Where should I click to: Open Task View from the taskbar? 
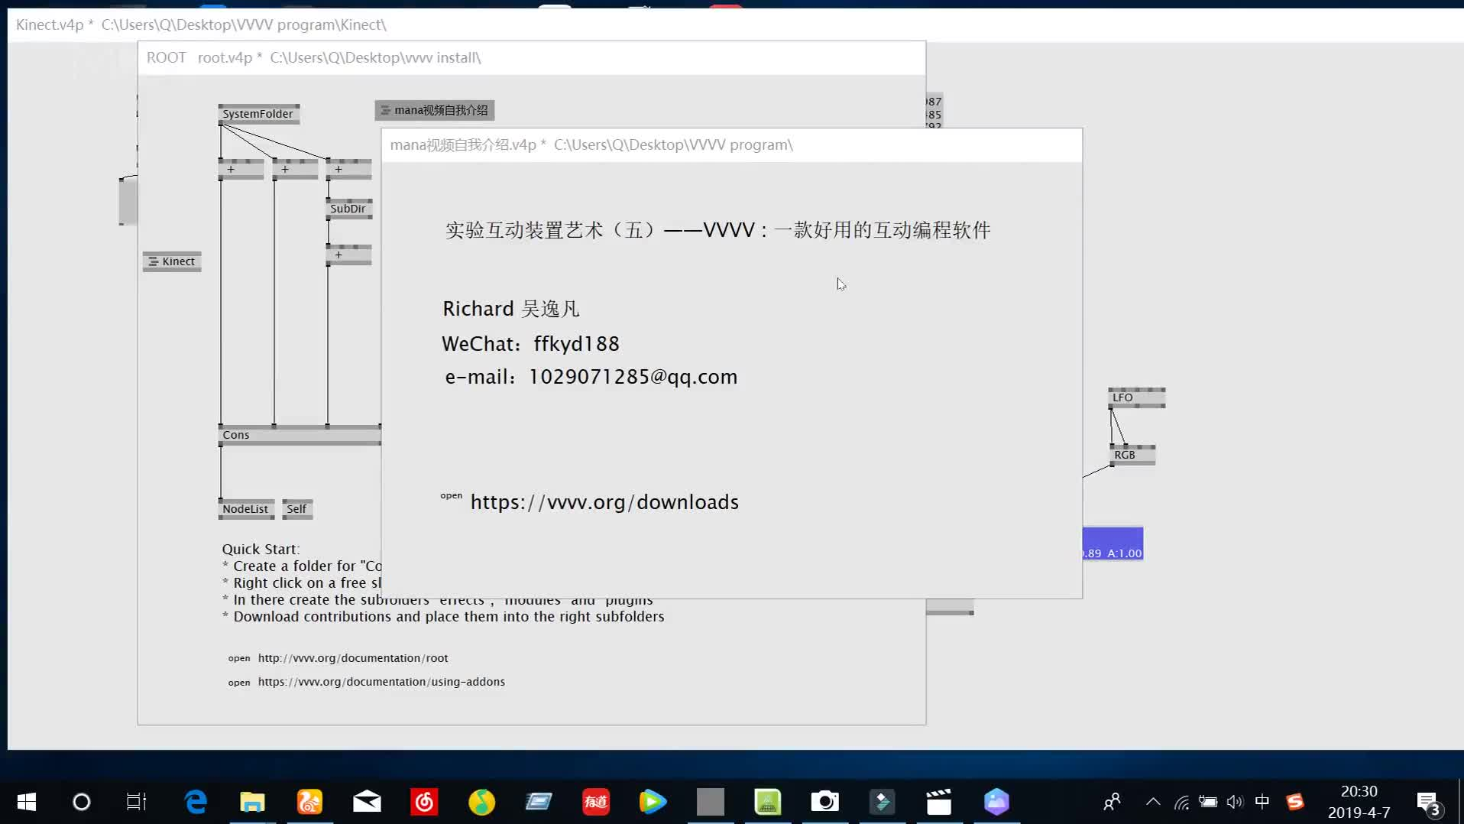[136, 801]
